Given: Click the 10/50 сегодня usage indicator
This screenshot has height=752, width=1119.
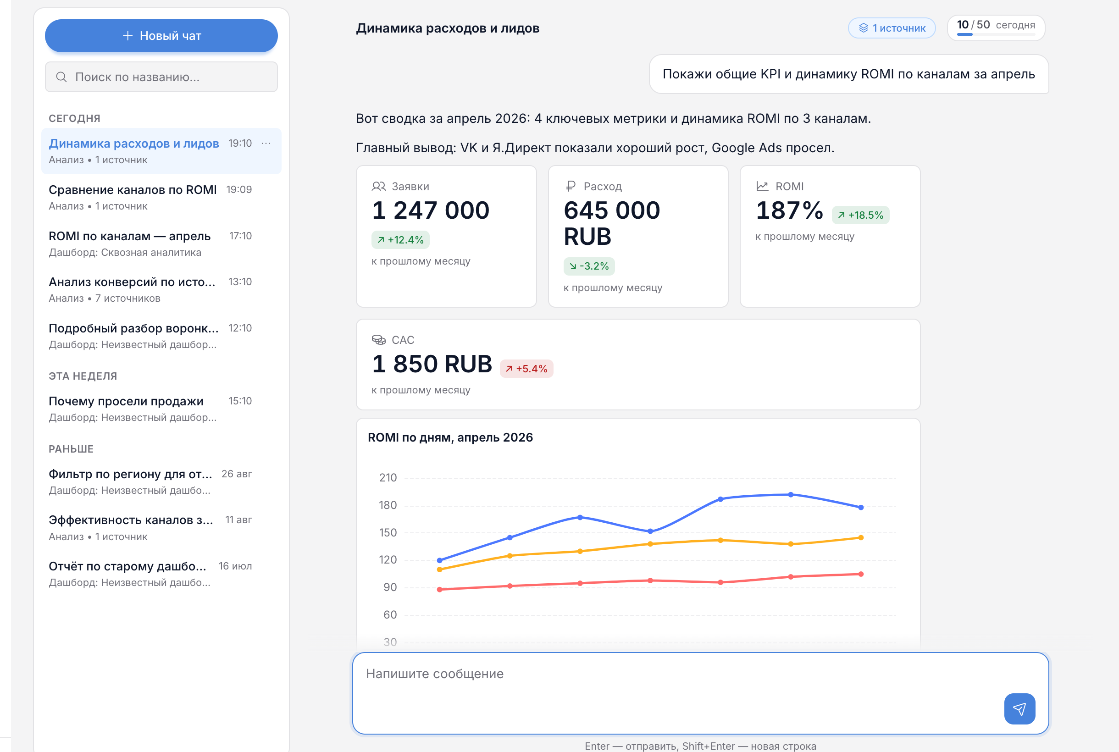Looking at the screenshot, I should (996, 28).
